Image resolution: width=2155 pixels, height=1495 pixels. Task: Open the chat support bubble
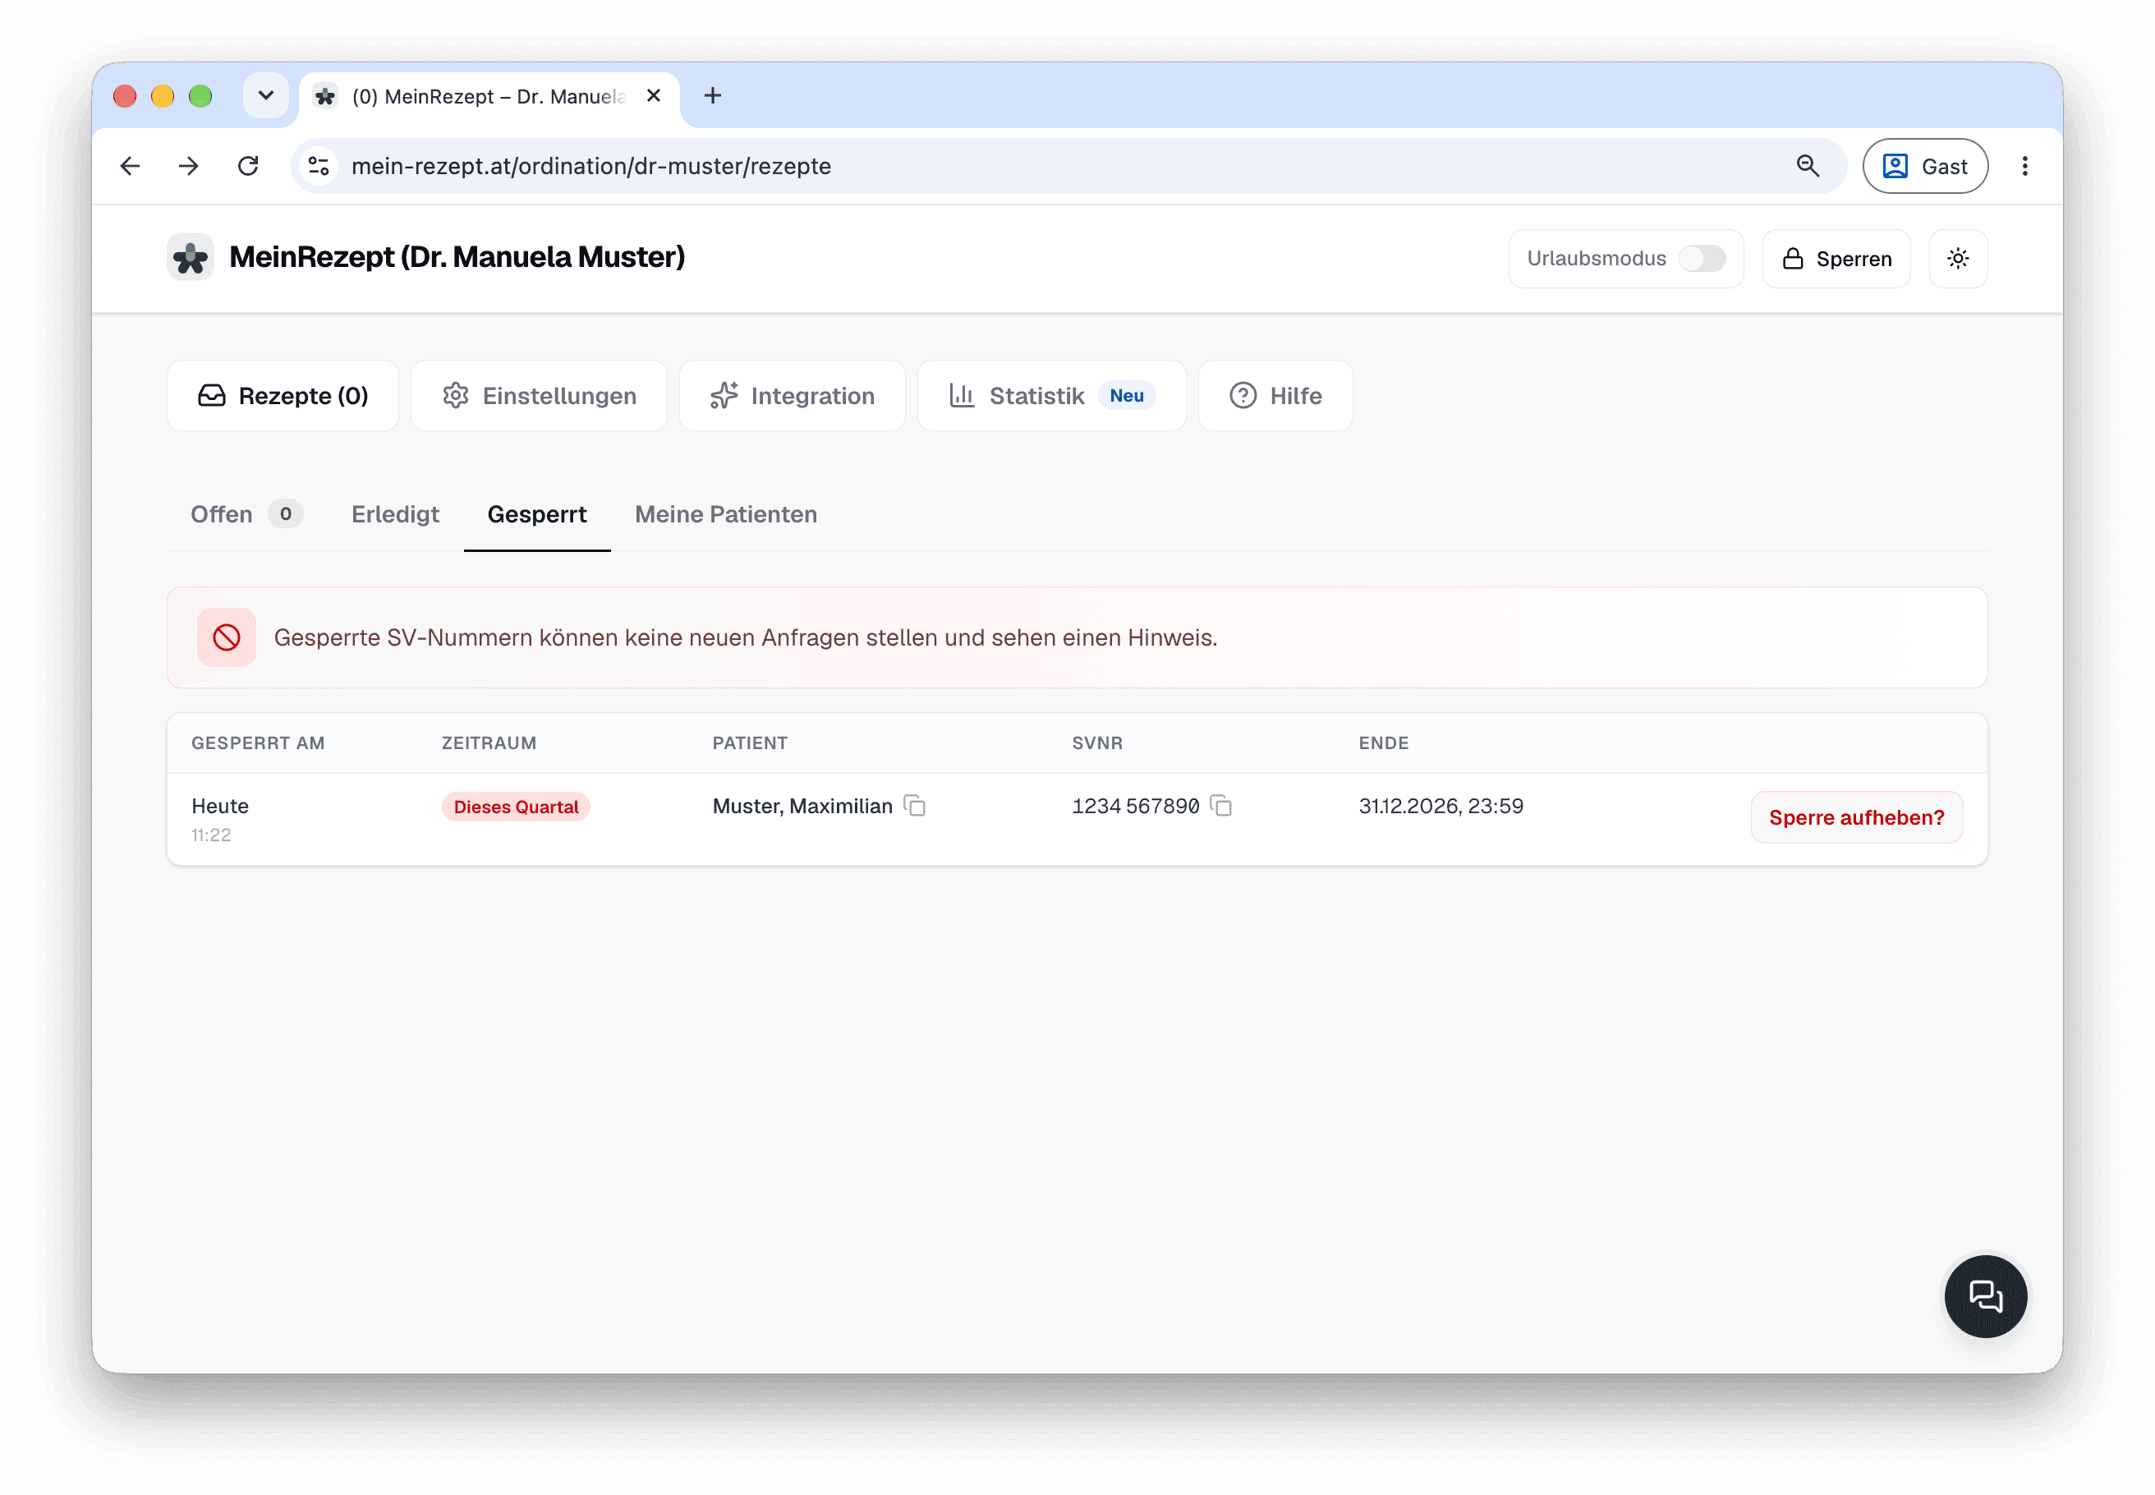click(x=1984, y=1295)
